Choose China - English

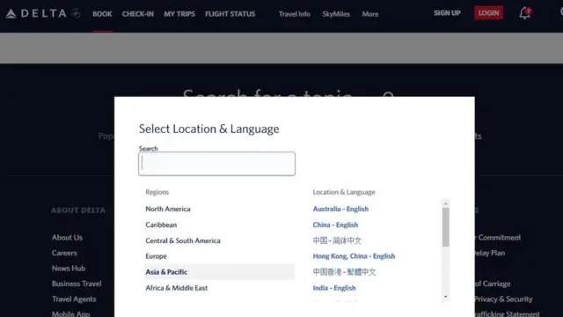pos(335,225)
